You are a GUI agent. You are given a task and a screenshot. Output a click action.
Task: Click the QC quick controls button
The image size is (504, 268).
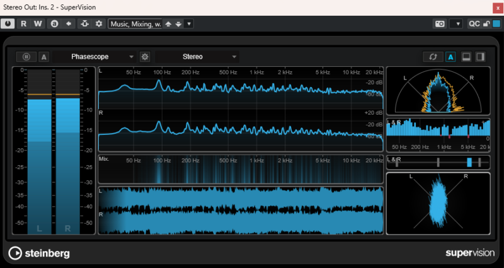coord(474,24)
